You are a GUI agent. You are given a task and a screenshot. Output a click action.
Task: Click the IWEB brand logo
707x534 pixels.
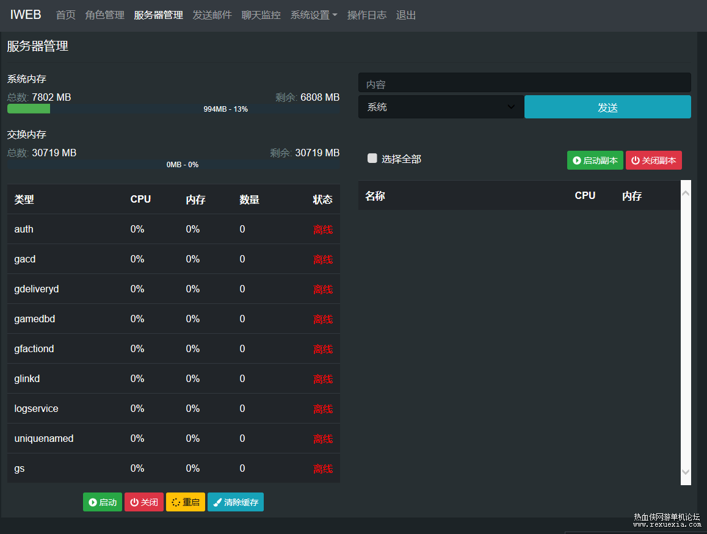click(26, 15)
